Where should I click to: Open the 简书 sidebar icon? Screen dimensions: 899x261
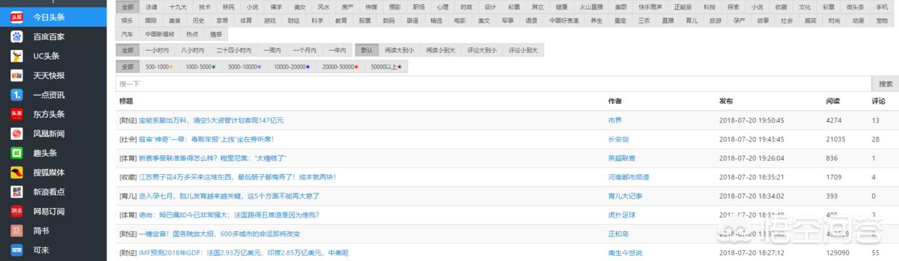click(x=16, y=231)
